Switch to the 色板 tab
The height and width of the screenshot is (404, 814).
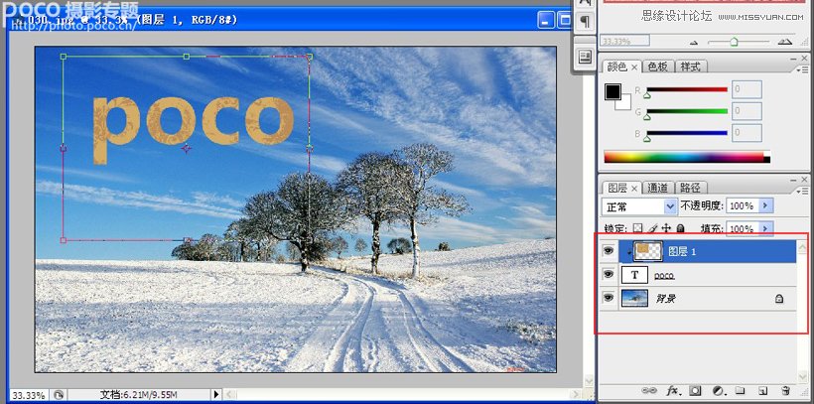(658, 67)
